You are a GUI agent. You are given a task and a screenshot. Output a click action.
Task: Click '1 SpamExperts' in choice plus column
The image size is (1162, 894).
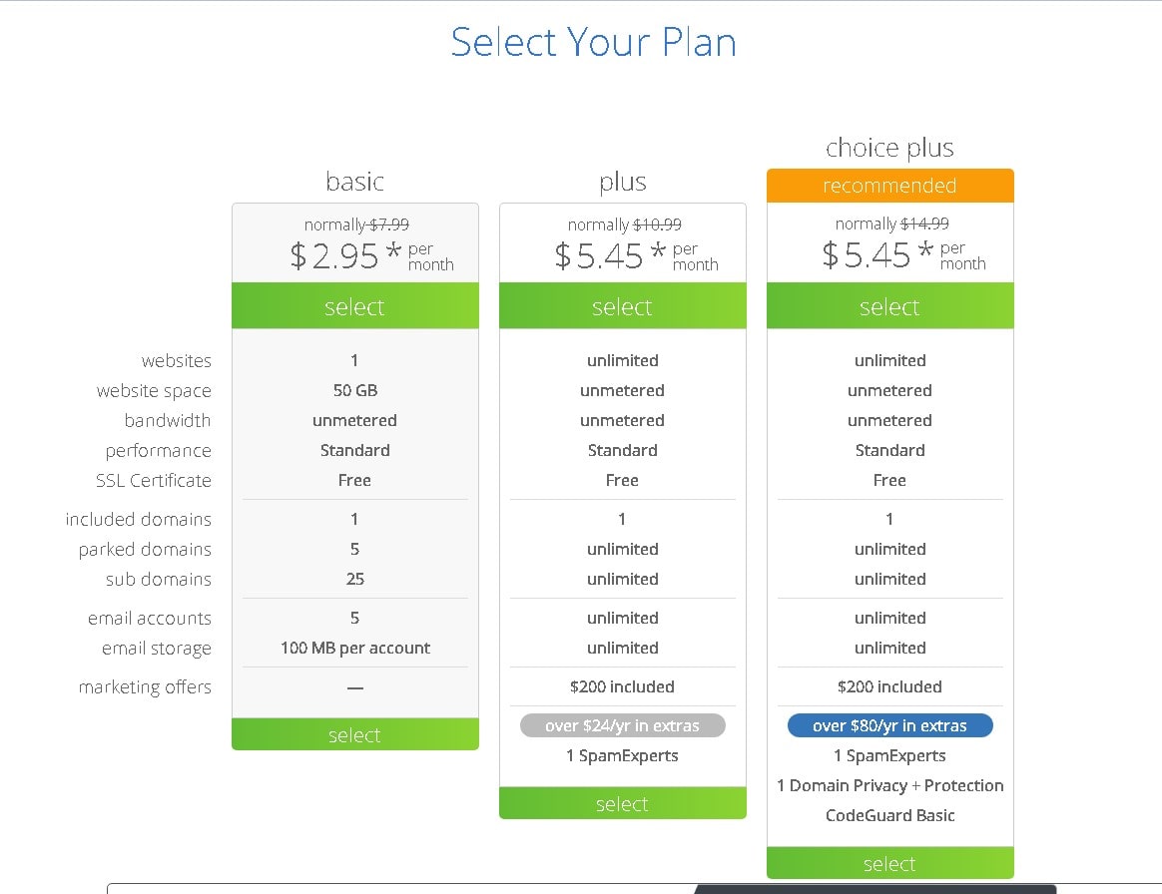(x=889, y=755)
